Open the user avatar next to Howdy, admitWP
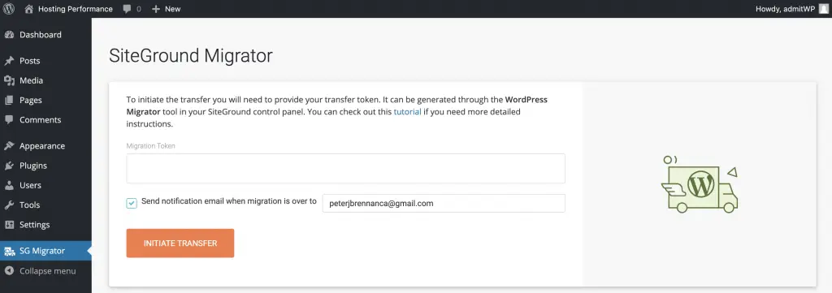This screenshot has width=832, height=293. (x=823, y=8)
